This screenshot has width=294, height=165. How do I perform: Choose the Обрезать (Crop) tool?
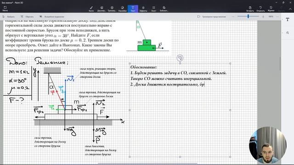tap(27, 16)
